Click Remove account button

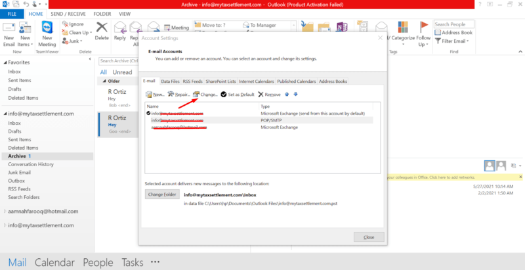[x=269, y=95]
